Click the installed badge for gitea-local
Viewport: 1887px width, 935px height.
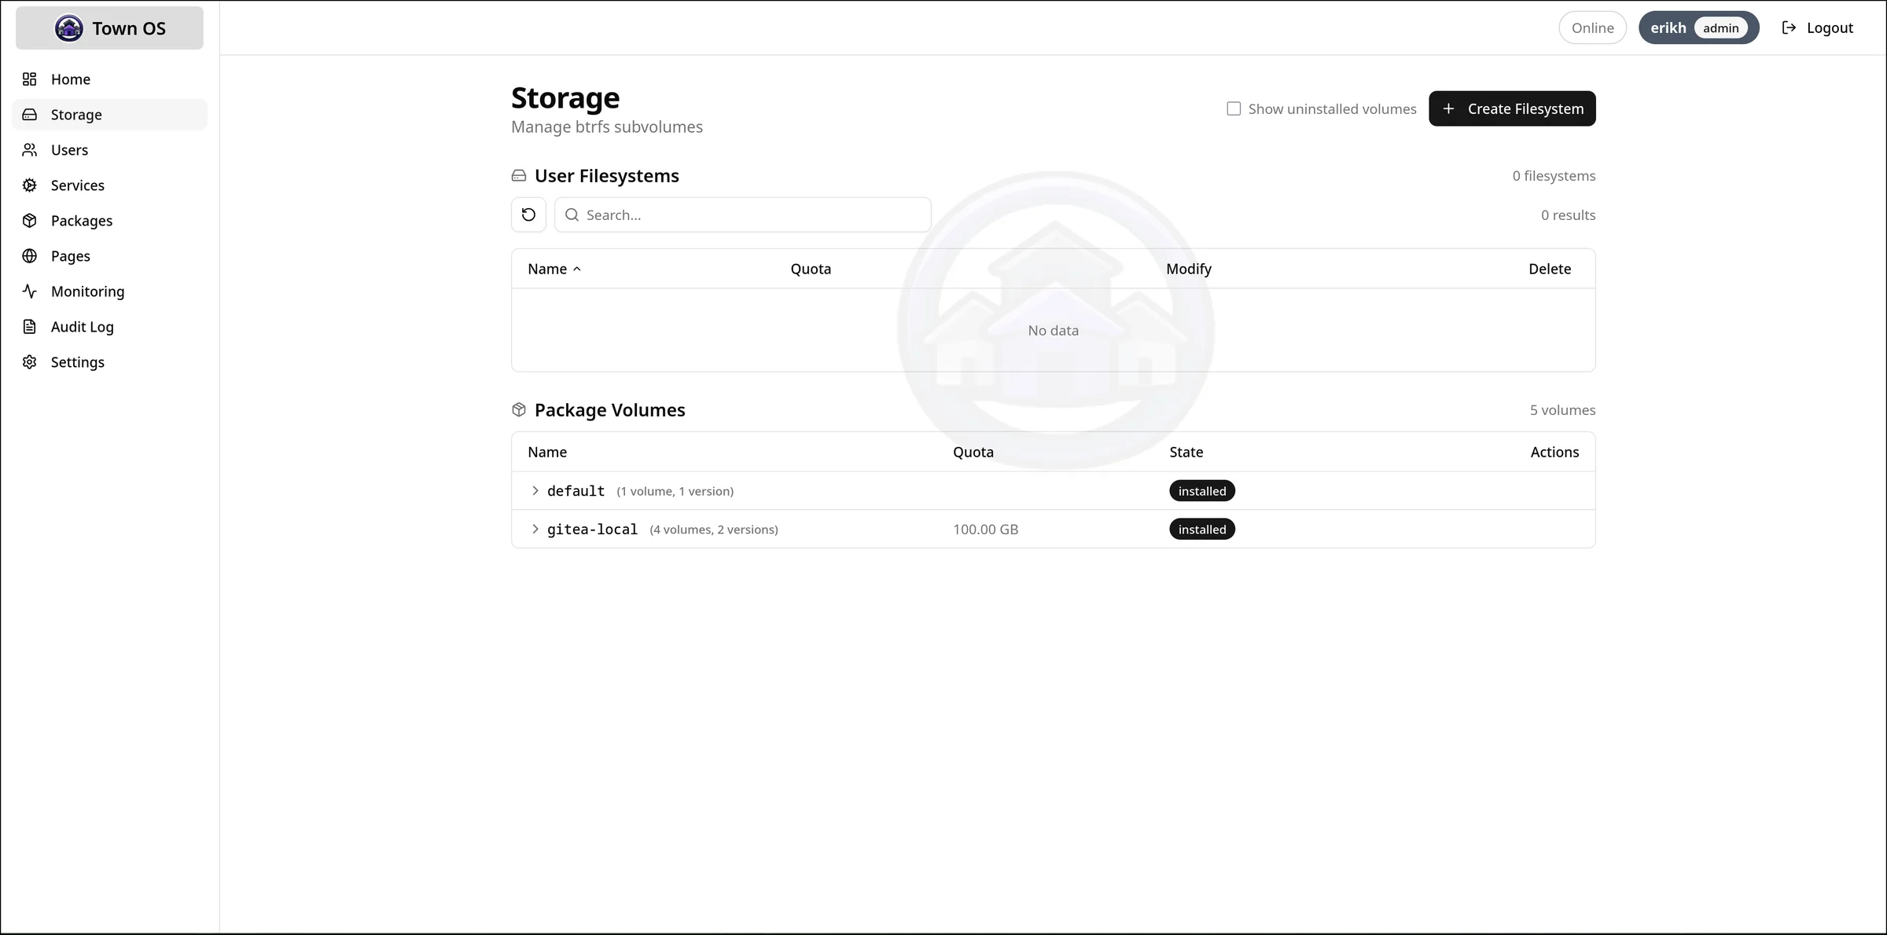click(x=1202, y=530)
